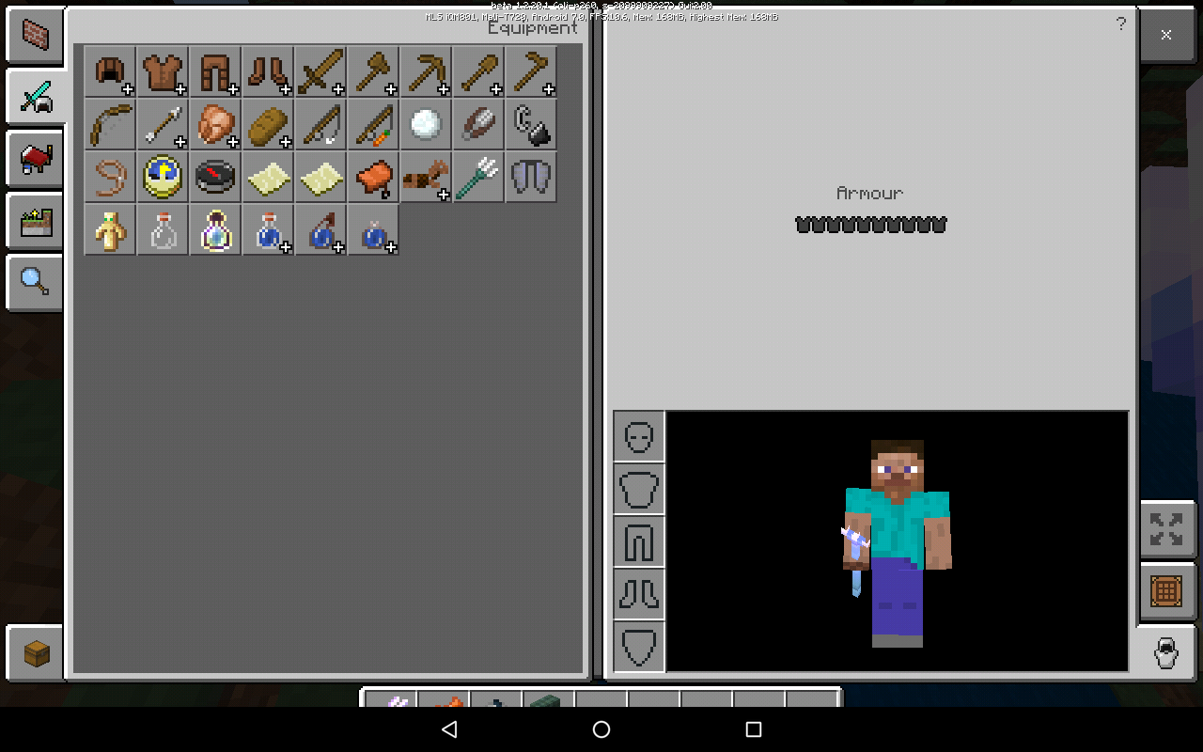The width and height of the screenshot is (1203, 752).
Task: Tap the Android back button
Action: (449, 729)
